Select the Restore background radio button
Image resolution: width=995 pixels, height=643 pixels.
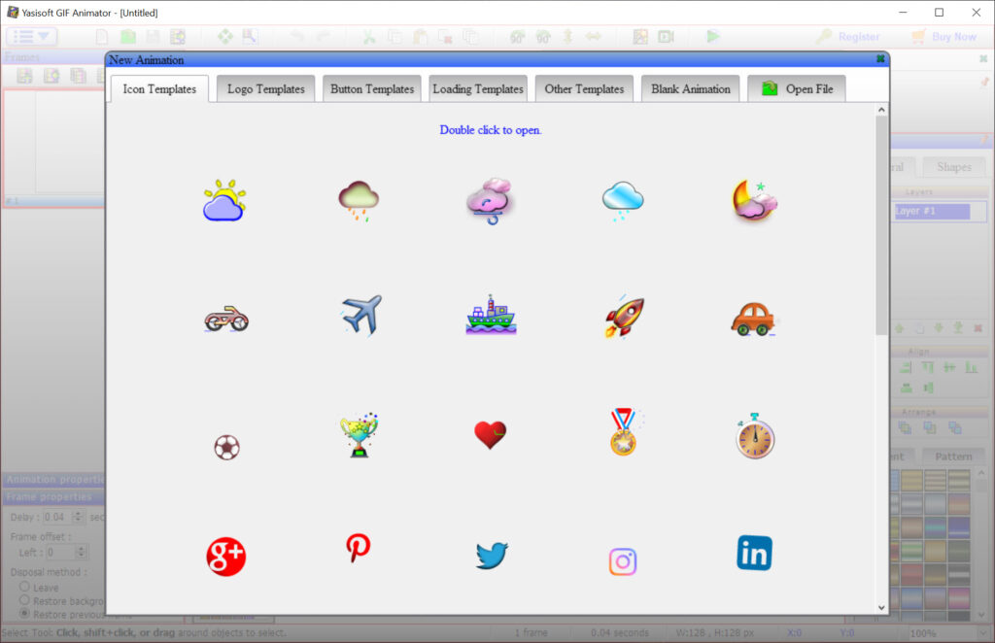click(24, 600)
